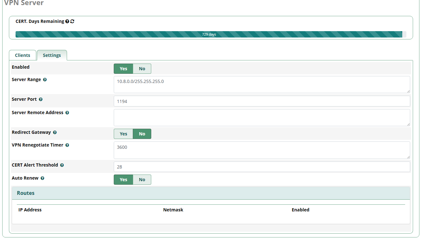
Task: Click VPN Renegotiate Timer help icon
Action: (67, 145)
